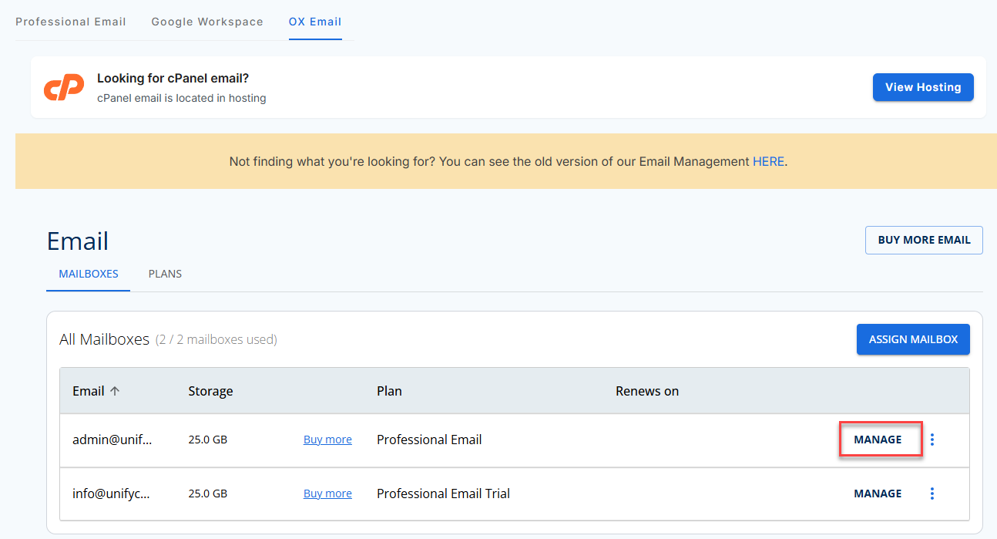Click the Looking for cPanel email? heading
Screen dimensions: 997x539
(173, 78)
